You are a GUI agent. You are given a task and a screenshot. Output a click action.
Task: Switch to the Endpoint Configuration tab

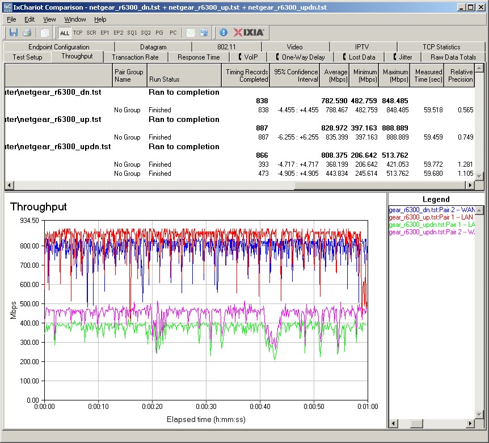pyautogui.click(x=59, y=47)
